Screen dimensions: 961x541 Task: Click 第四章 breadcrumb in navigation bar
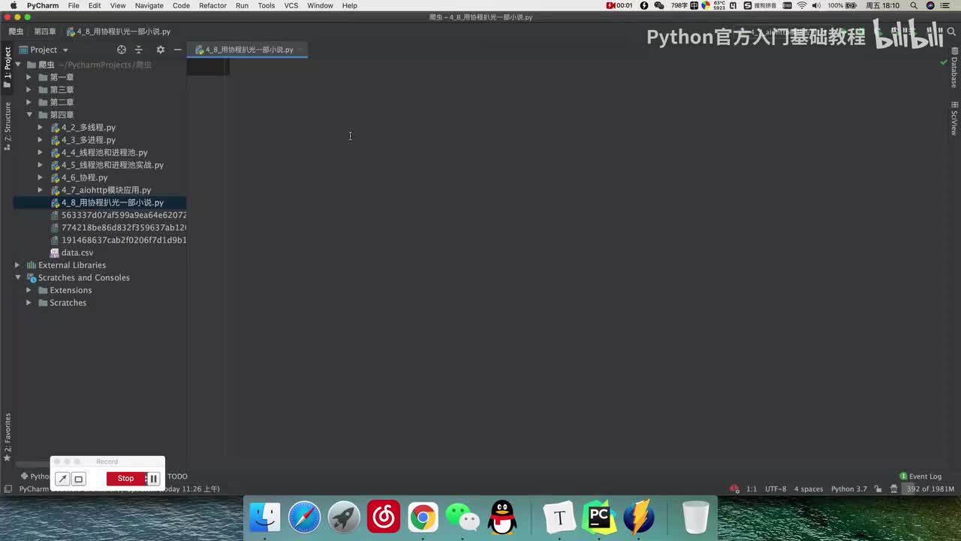45,32
